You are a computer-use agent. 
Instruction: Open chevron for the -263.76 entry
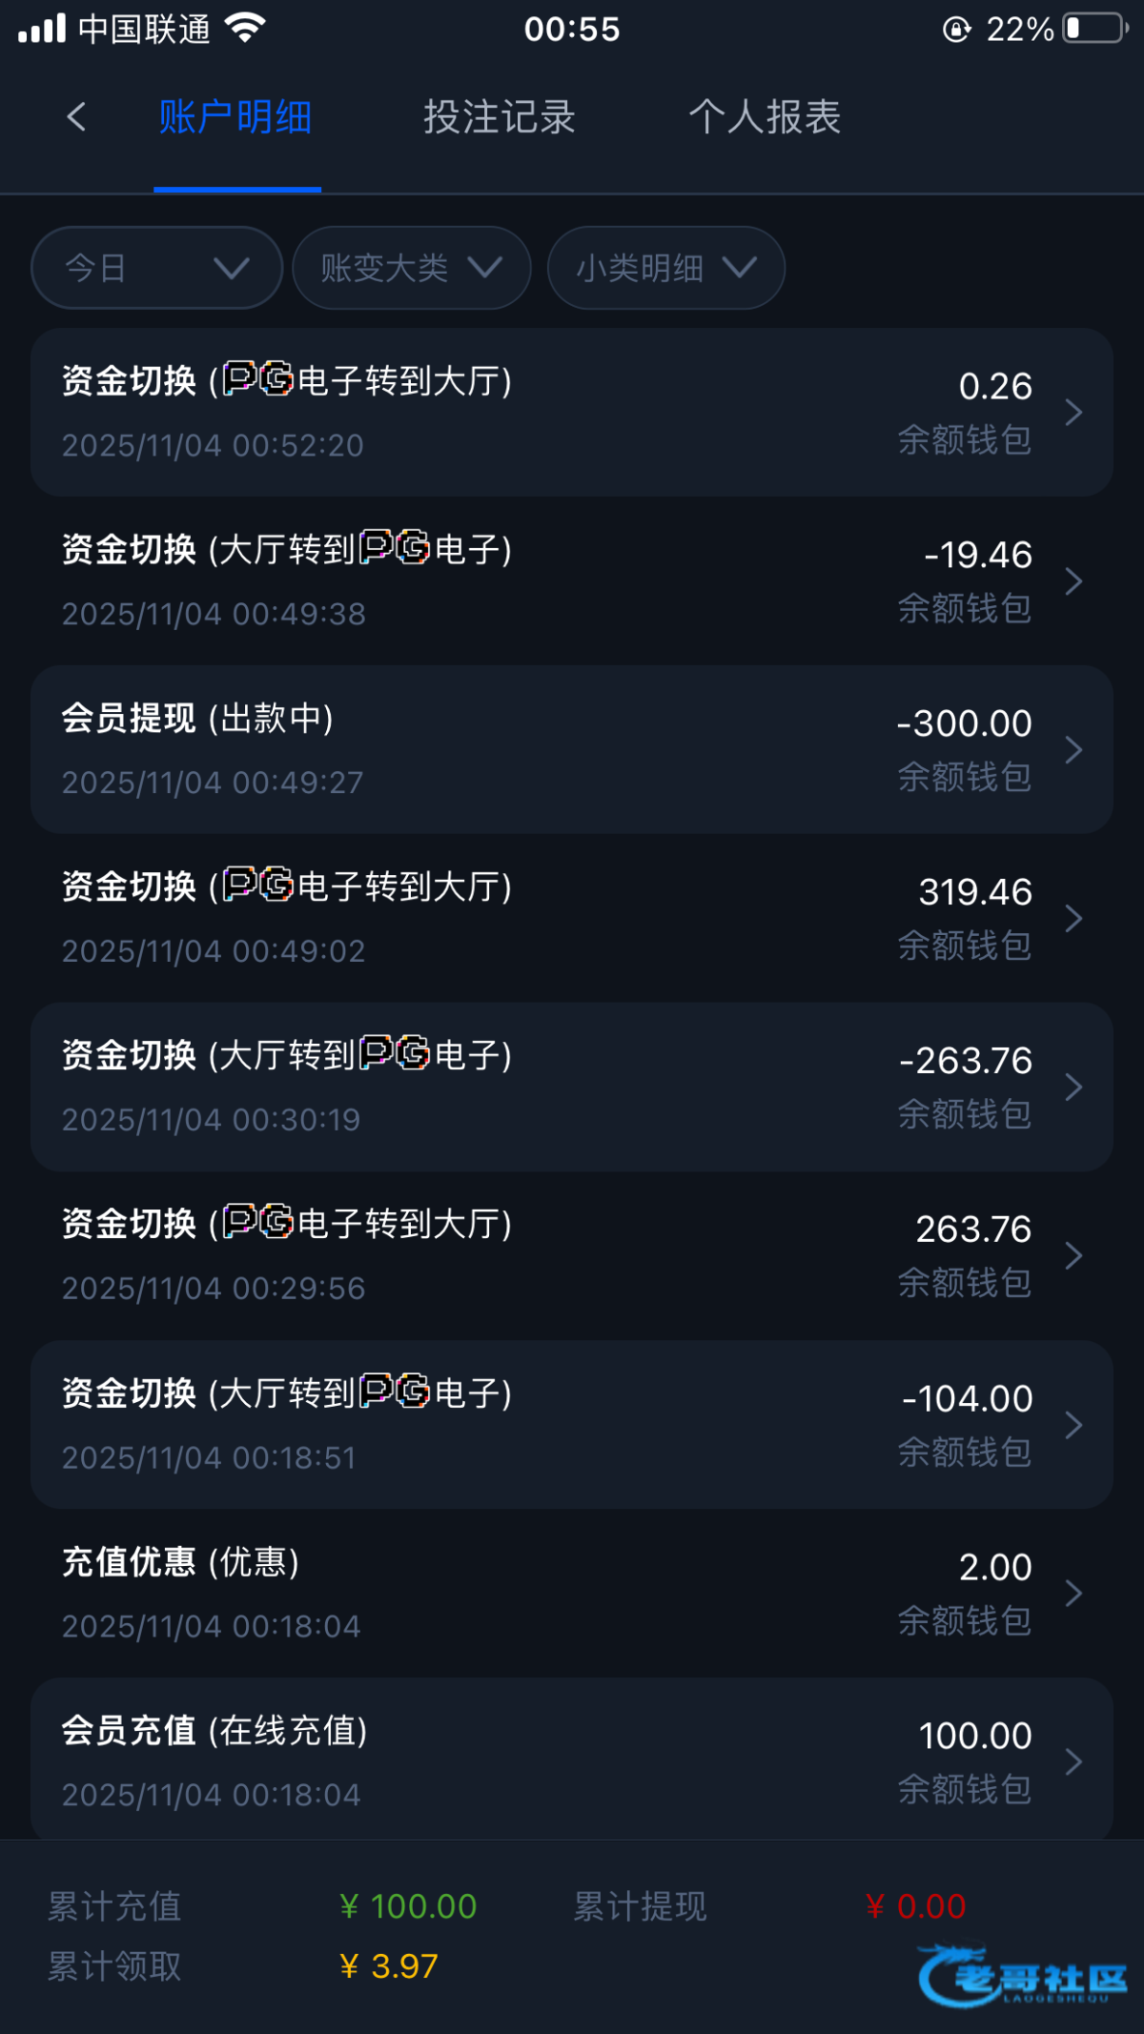[x=1073, y=1088]
